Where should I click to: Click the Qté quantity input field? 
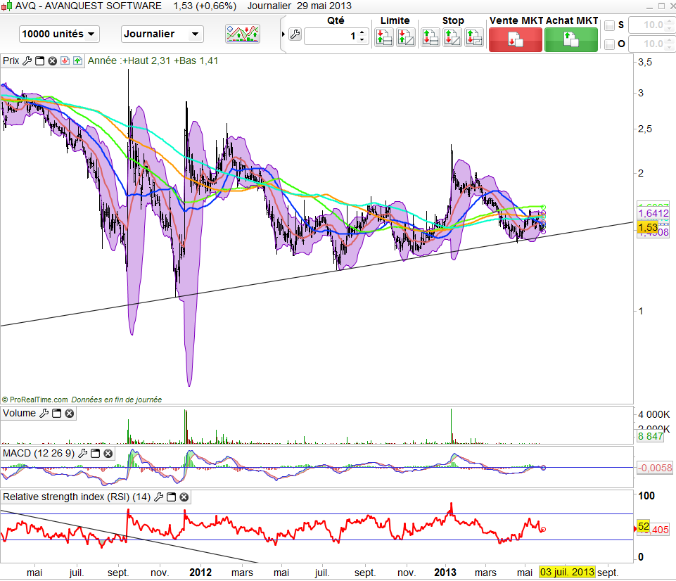click(x=332, y=36)
